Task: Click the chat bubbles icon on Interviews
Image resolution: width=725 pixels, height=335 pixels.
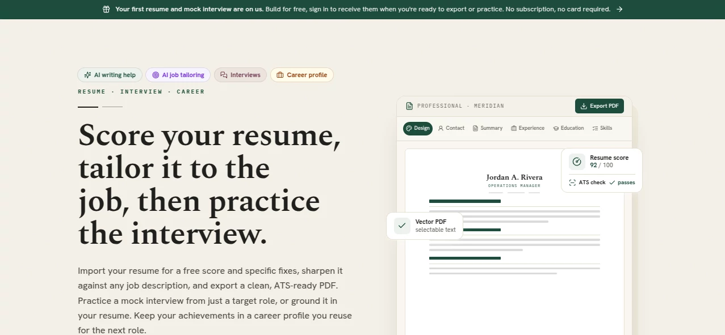Action: 224,75
